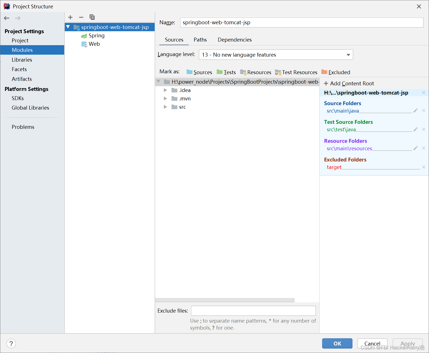Focus the module Name field
429x353 pixels.
pos(302,23)
